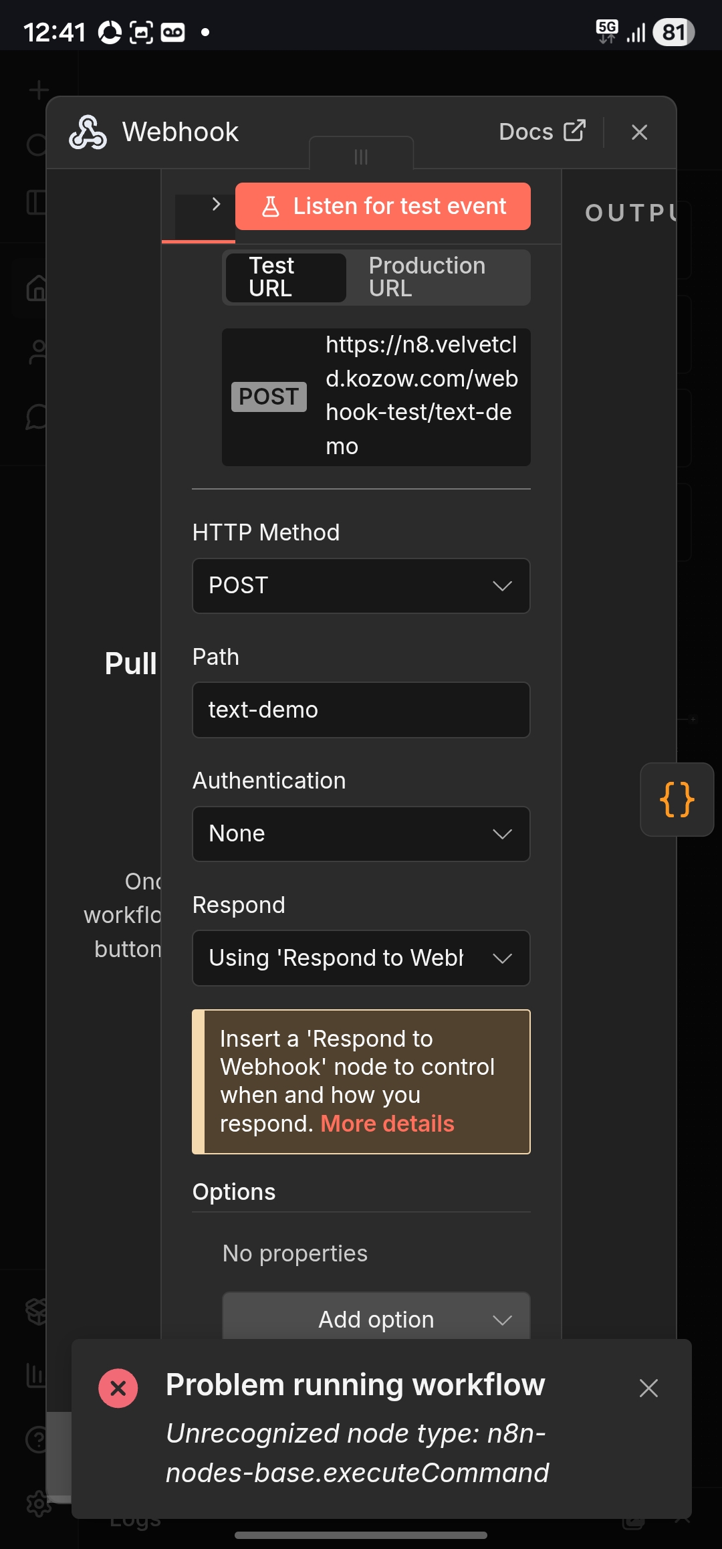
Task: Expand the Authentication dropdown
Action: [361, 834]
